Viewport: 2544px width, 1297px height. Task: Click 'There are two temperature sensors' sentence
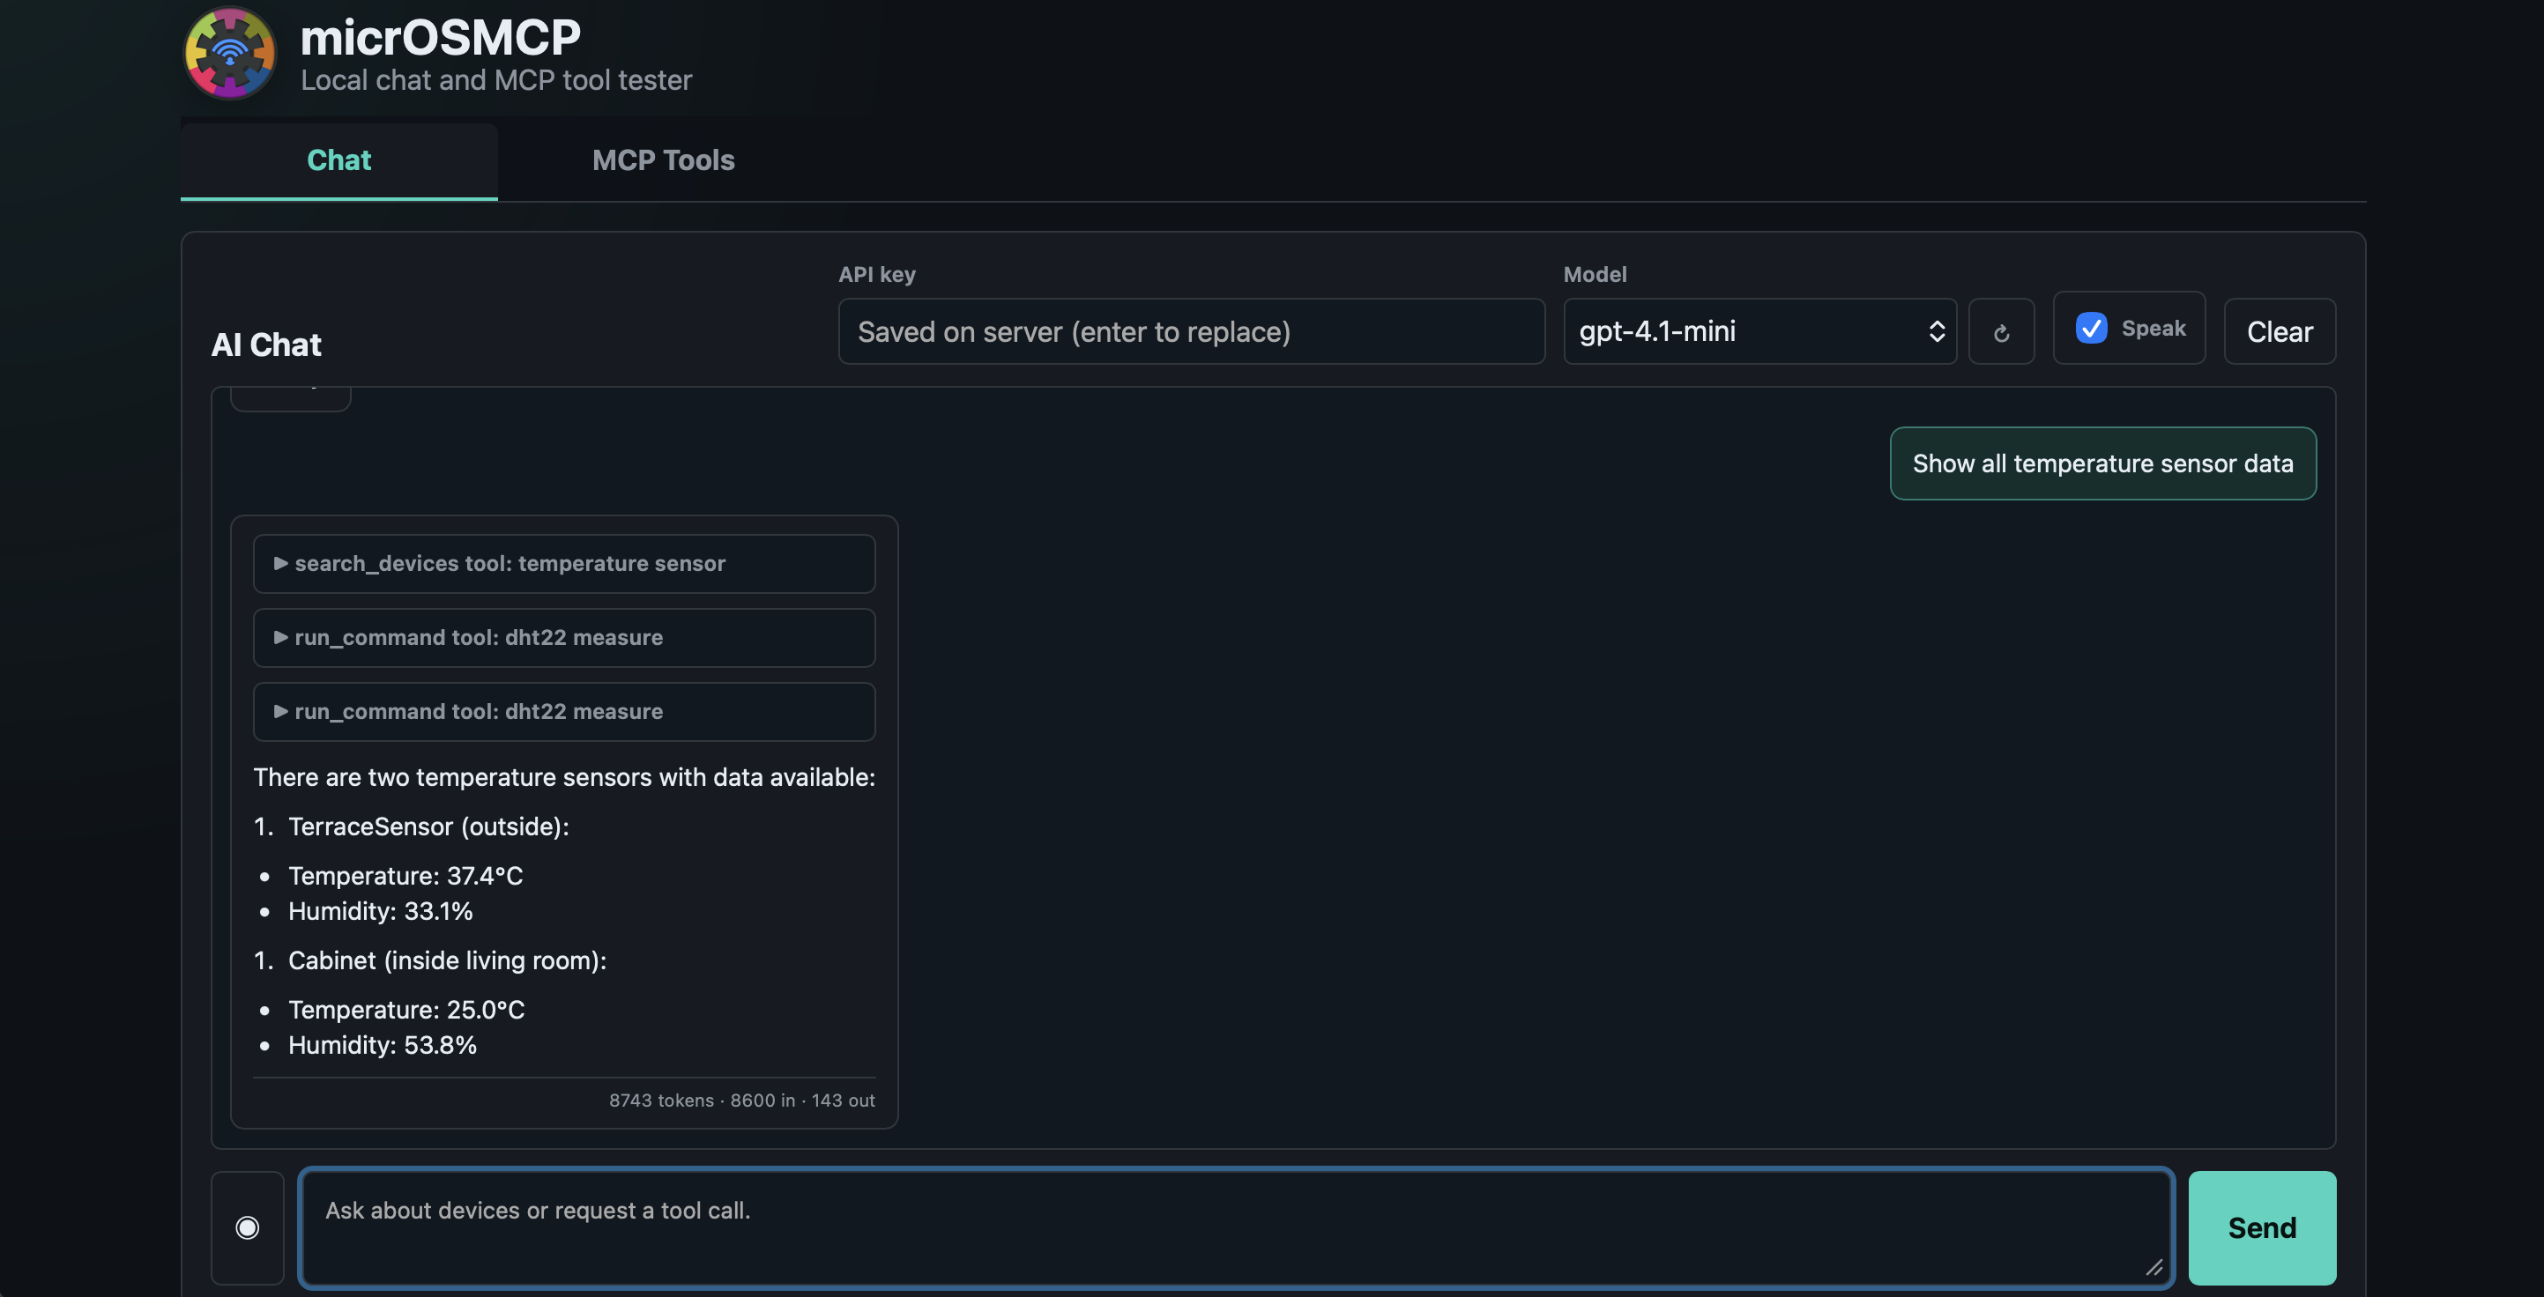tap(564, 778)
